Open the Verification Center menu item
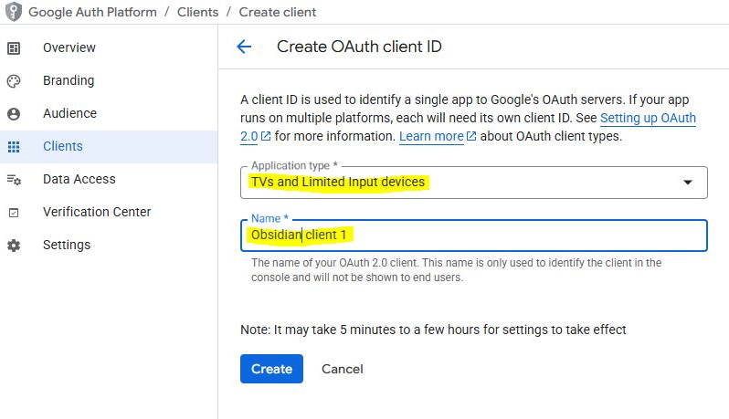 109,213
